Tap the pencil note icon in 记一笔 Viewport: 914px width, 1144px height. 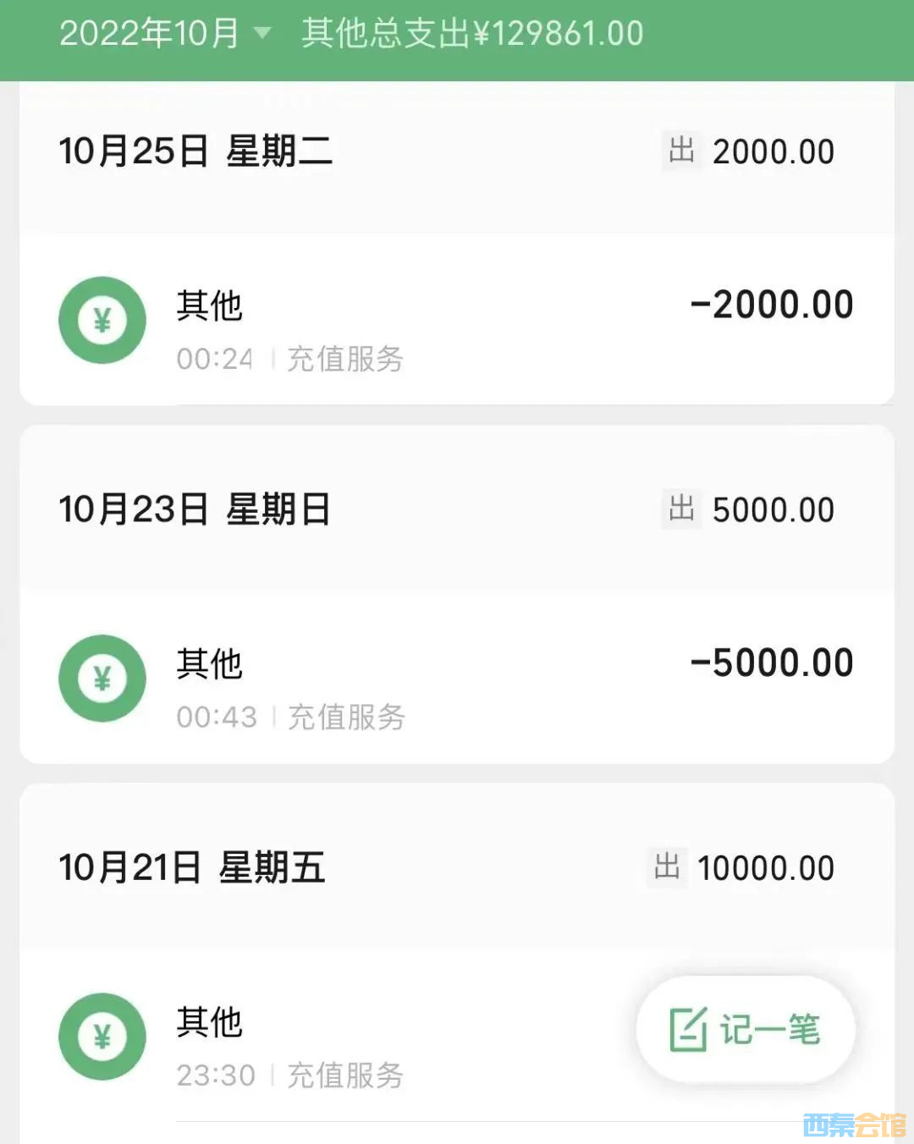coord(688,1030)
